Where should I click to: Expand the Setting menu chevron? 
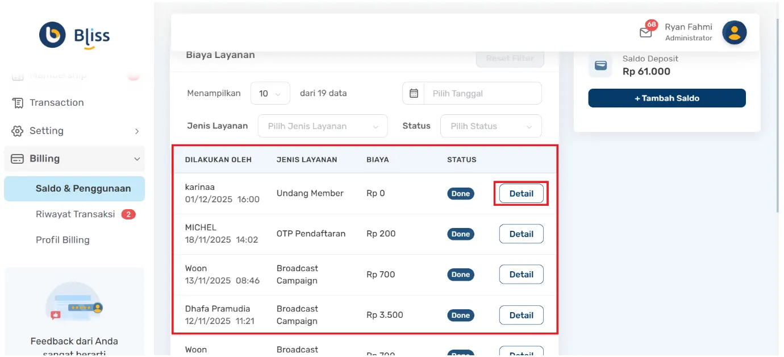tap(136, 131)
